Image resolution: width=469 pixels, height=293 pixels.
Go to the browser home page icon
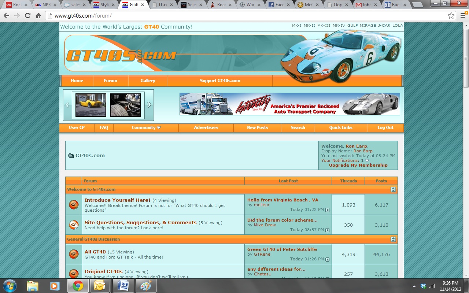click(x=38, y=16)
